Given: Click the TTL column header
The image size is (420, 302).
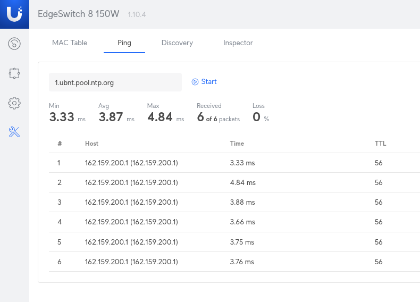Looking at the screenshot, I should coord(380,144).
